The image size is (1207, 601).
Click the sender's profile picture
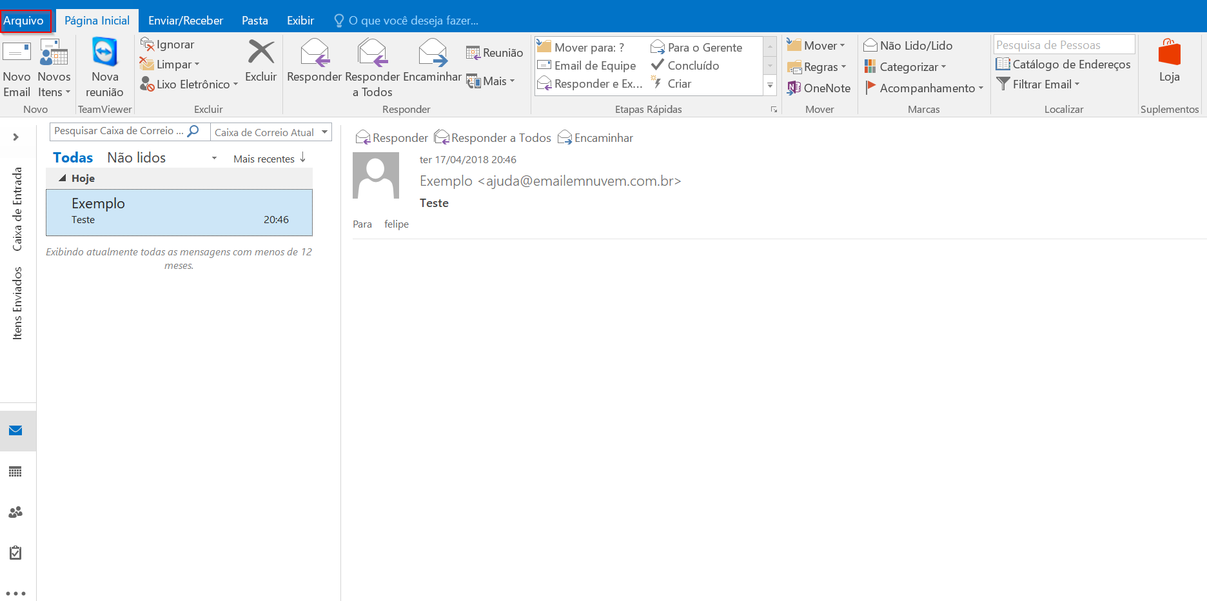(376, 175)
